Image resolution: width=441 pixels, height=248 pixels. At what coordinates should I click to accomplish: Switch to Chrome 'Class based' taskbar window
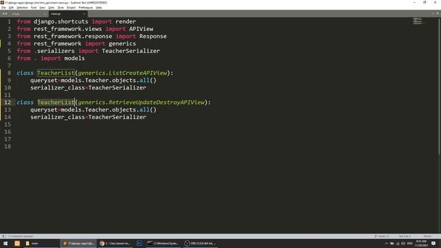point(115,243)
